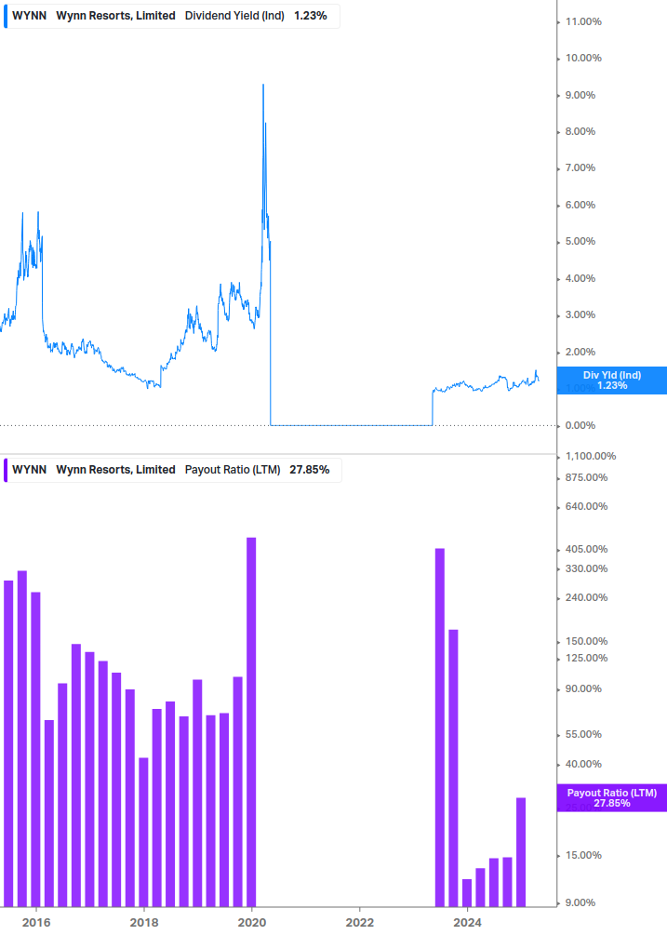Click the 3.00% yield axis label
Screen dimensions: 667x935
[x=580, y=314]
